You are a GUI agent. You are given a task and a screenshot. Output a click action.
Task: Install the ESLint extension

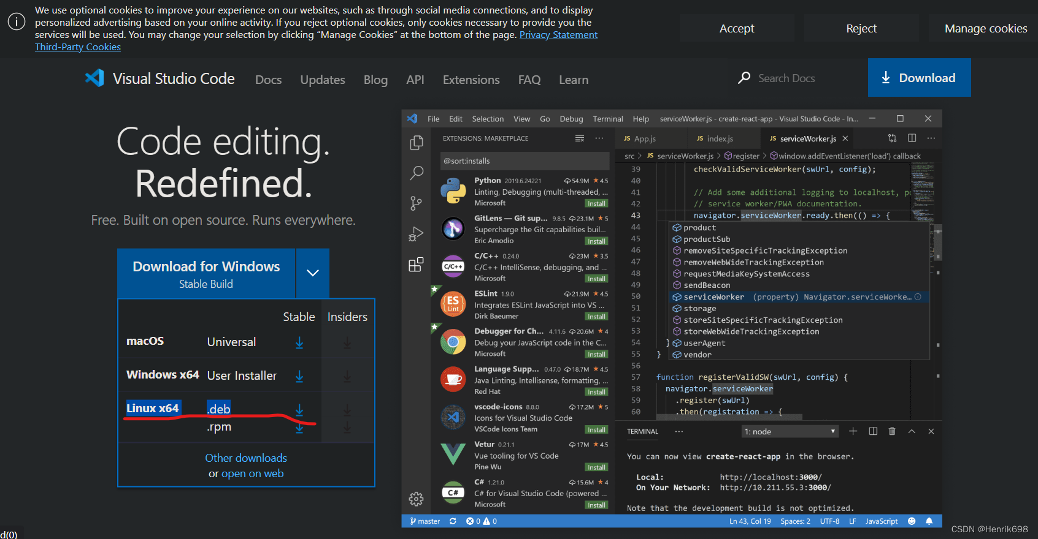[x=596, y=317]
